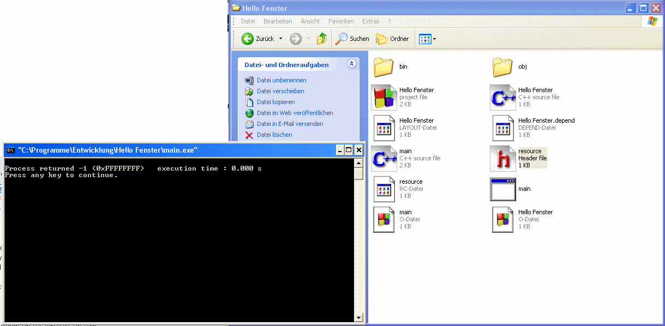
Task: Select the main C++ source file icon
Action: (x=384, y=159)
